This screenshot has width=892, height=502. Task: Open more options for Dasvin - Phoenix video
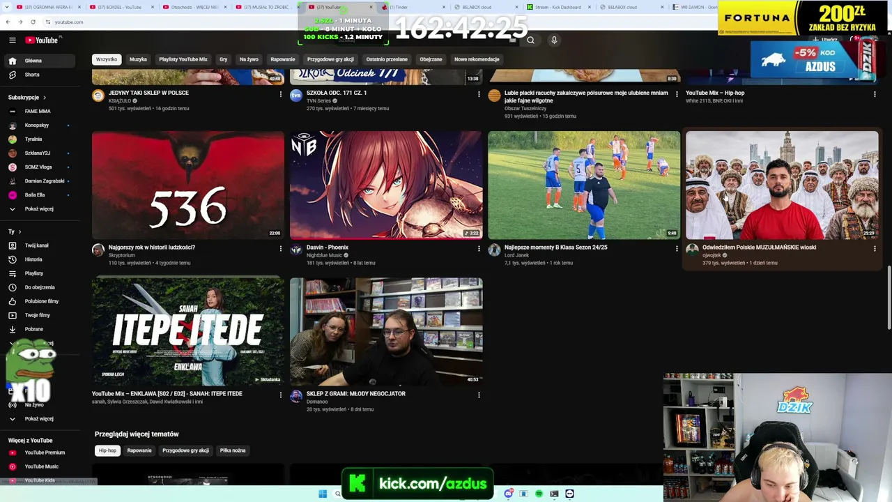point(479,248)
